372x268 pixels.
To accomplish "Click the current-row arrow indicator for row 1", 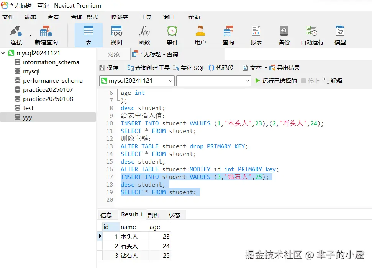I will [100, 236].
